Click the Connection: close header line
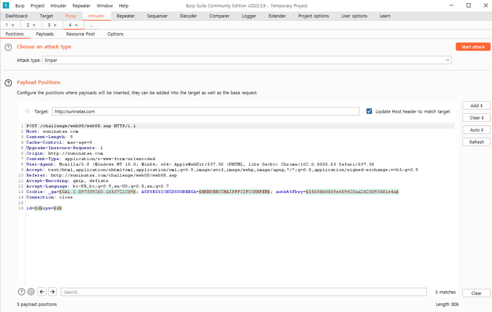Viewport: 492px width, 312px height. [x=49, y=197]
